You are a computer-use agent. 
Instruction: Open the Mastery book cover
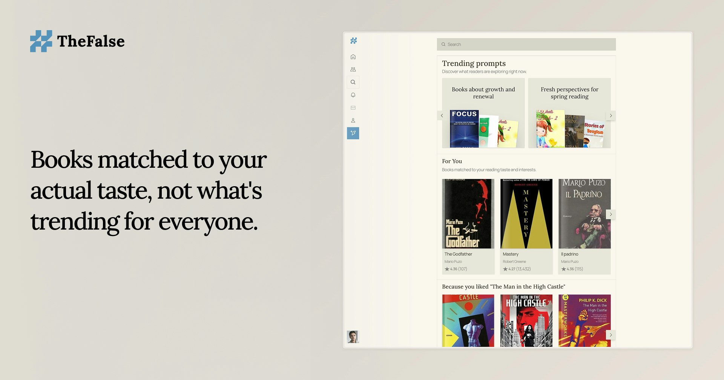coord(526,214)
